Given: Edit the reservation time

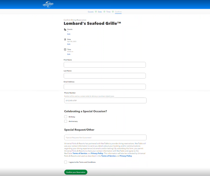Looking at the screenshot, I should click(69, 54).
